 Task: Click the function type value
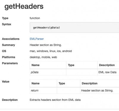pyautogui.click(x=35, y=18)
